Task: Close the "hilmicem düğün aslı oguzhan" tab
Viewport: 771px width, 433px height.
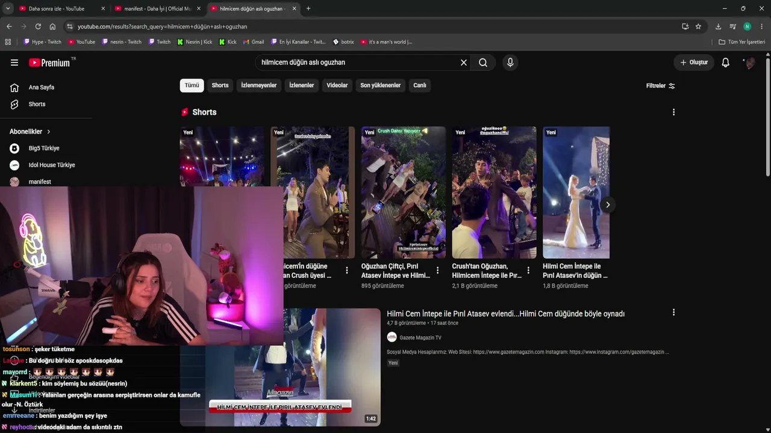Action: (294, 8)
